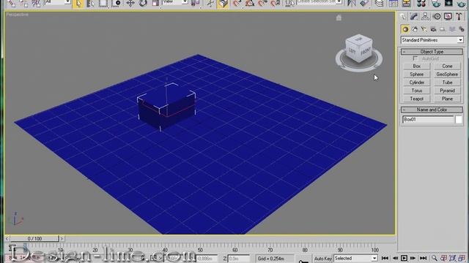Image resolution: width=469 pixels, height=263 pixels.
Task: Activate the Select and Scale tool
Action: pyautogui.click(x=155, y=3)
